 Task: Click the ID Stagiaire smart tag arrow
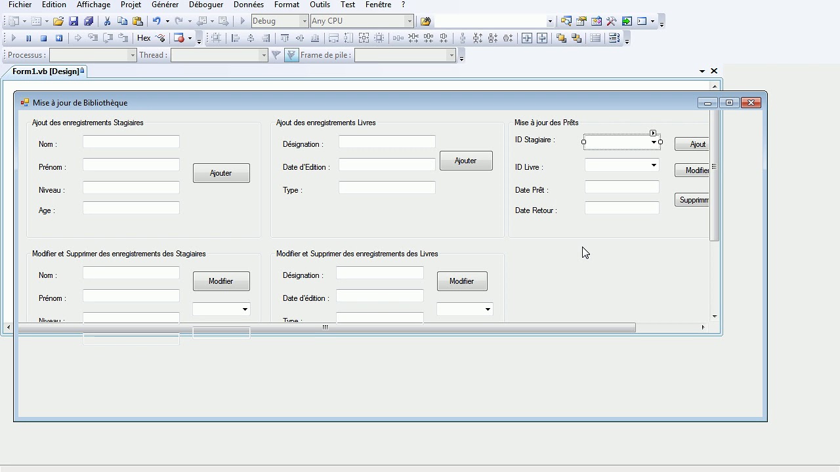(653, 133)
